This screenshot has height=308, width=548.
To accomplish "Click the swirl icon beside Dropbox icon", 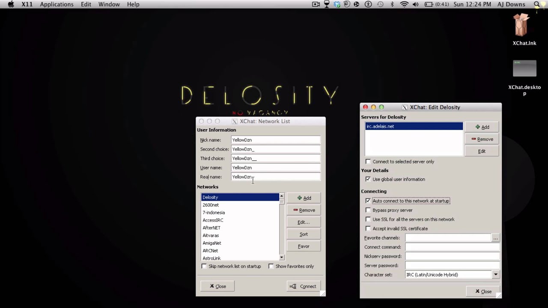I will [x=347, y=4].
